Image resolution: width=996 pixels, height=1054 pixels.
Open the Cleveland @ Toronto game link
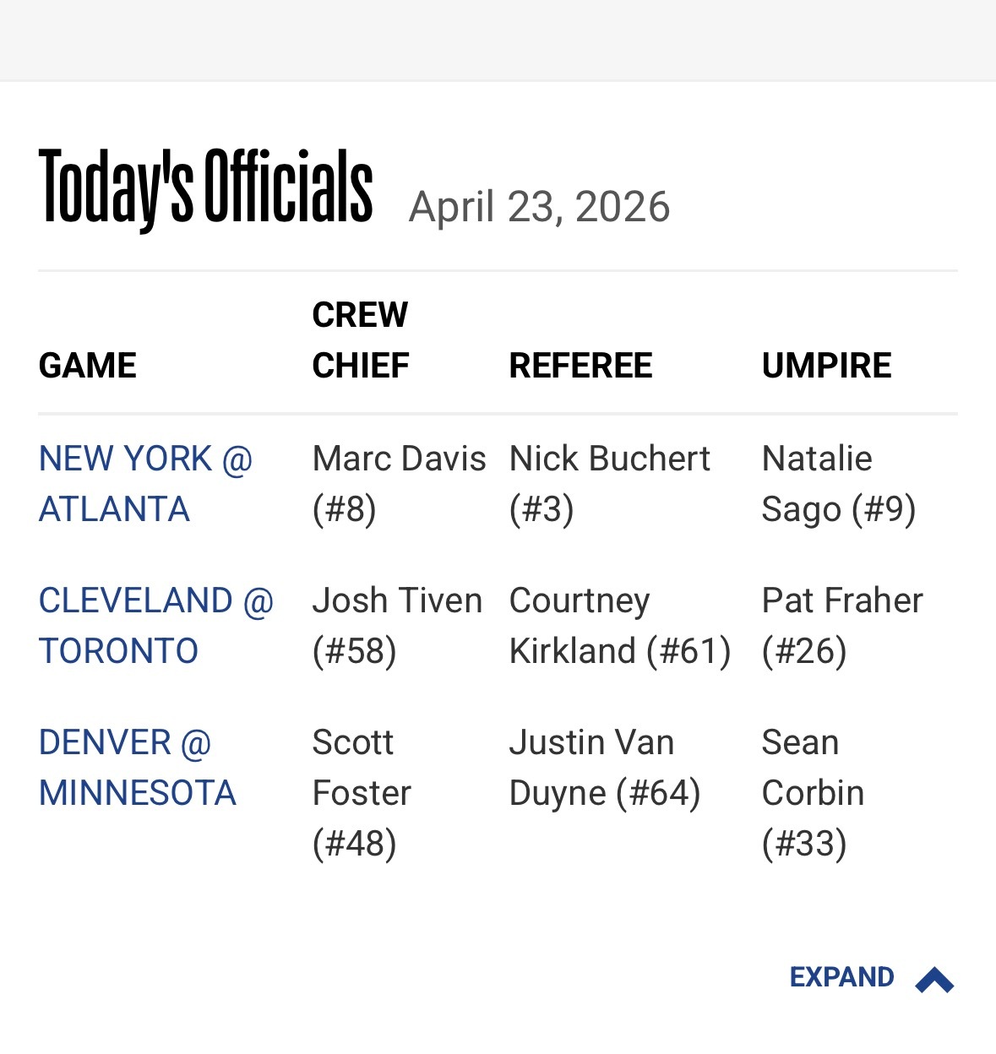[x=156, y=626]
